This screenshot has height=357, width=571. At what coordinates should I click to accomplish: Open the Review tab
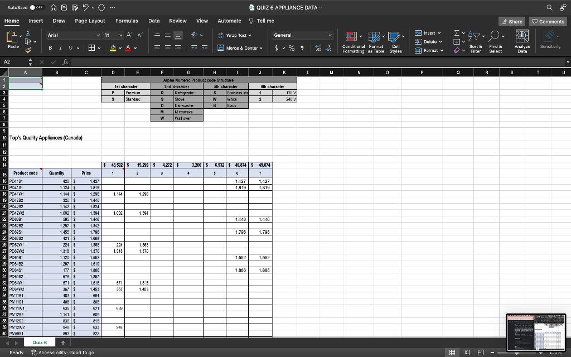point(178,21)
